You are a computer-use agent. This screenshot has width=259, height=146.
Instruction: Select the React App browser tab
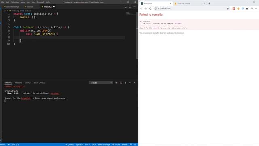156,4
